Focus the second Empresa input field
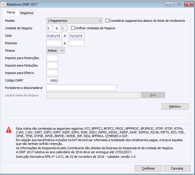Screen dimensions: 195x175 pyautogui.click(x=77, y=43)
